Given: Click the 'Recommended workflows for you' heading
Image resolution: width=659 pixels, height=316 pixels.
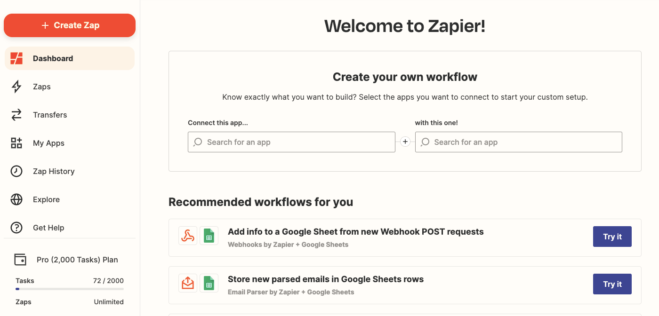Looking at the screenshot, I should coord(261,202).
